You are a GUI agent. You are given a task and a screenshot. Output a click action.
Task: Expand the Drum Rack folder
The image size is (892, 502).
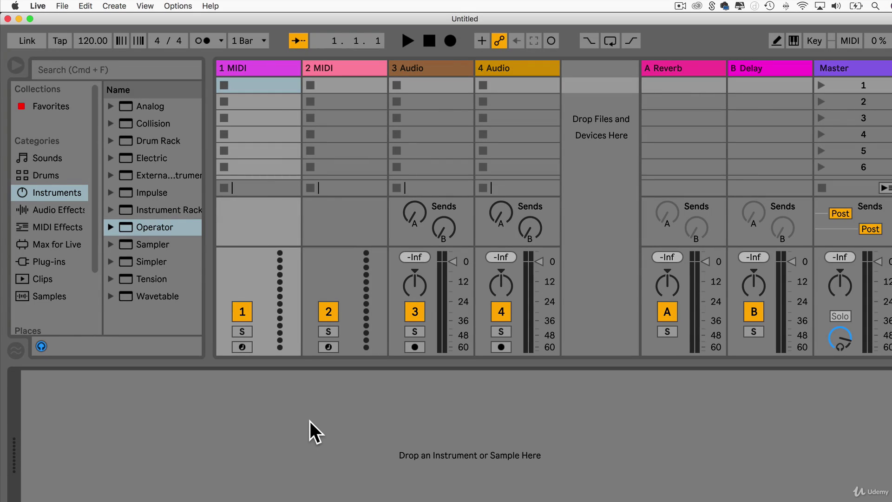[x=111, y=140]
